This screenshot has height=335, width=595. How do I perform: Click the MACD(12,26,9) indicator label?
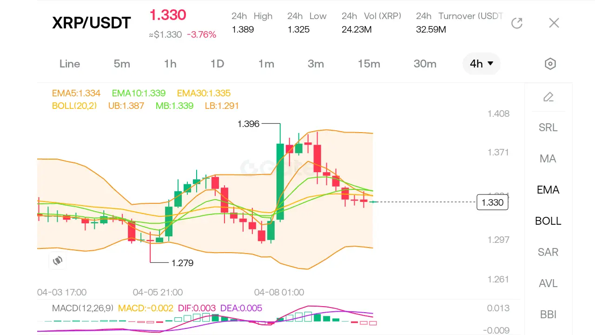coord(82,308)
